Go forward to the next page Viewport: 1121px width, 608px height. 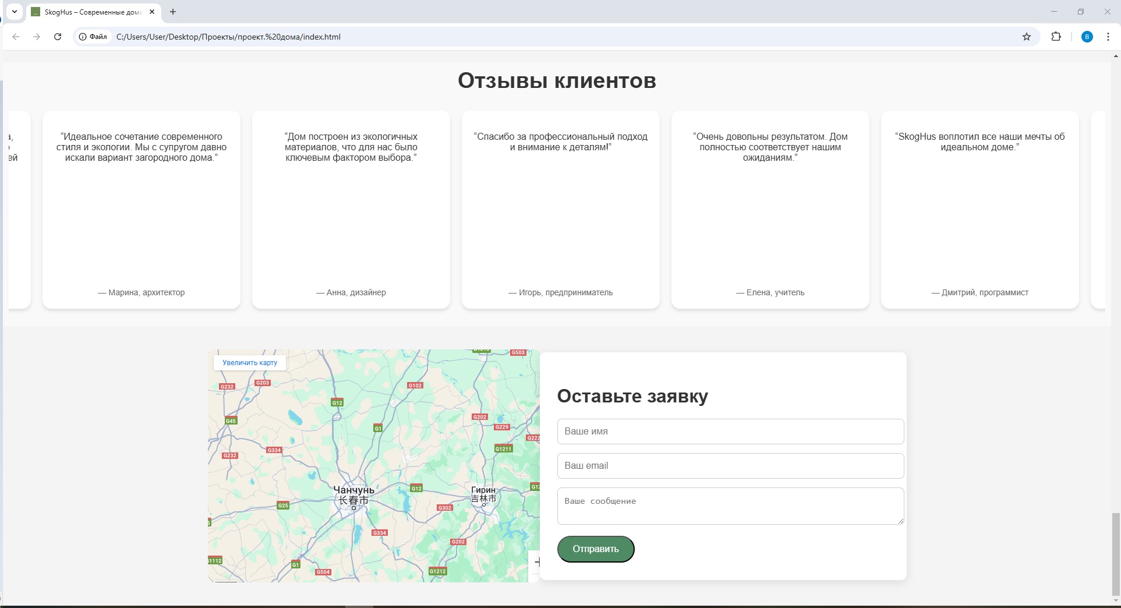click(37, 37)
